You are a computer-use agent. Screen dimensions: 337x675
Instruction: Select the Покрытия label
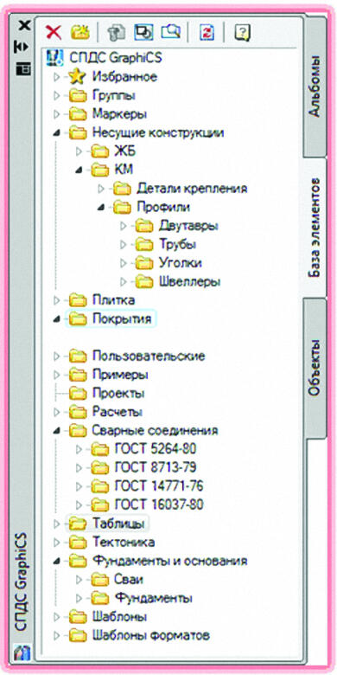(122, 319)
